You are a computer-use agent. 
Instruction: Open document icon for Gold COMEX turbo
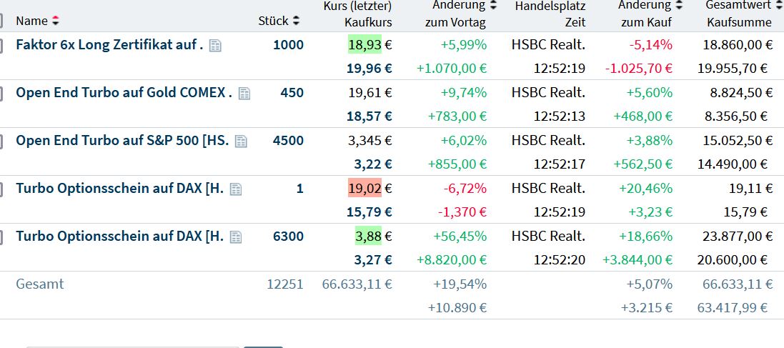pyautogui.click(x=244, y=94)
